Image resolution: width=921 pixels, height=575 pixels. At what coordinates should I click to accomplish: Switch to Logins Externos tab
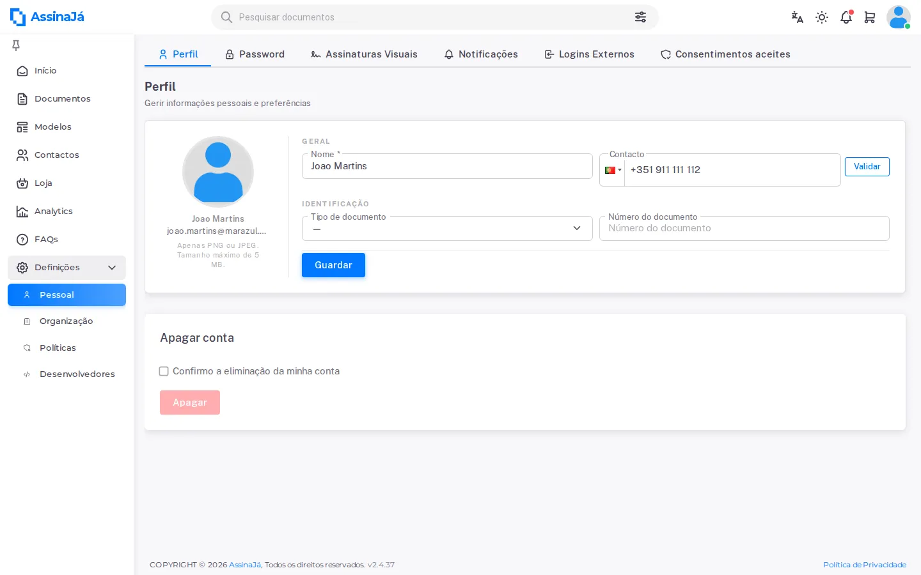tap(589, 54)
